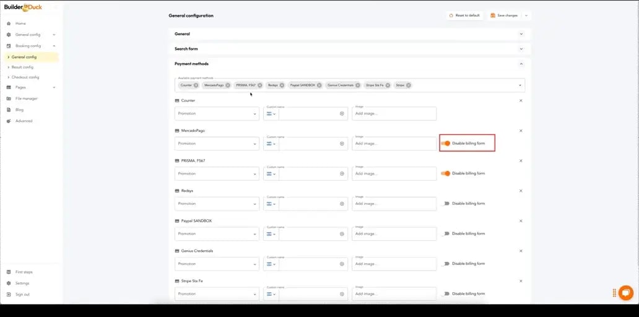
Task: Remove Stripe Sta Fe chip
Action: point(388,85)
